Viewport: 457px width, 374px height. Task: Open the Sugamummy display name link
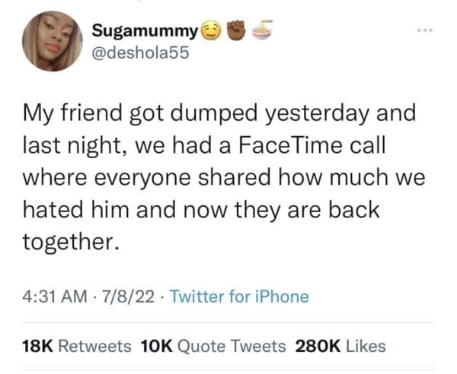145,33
